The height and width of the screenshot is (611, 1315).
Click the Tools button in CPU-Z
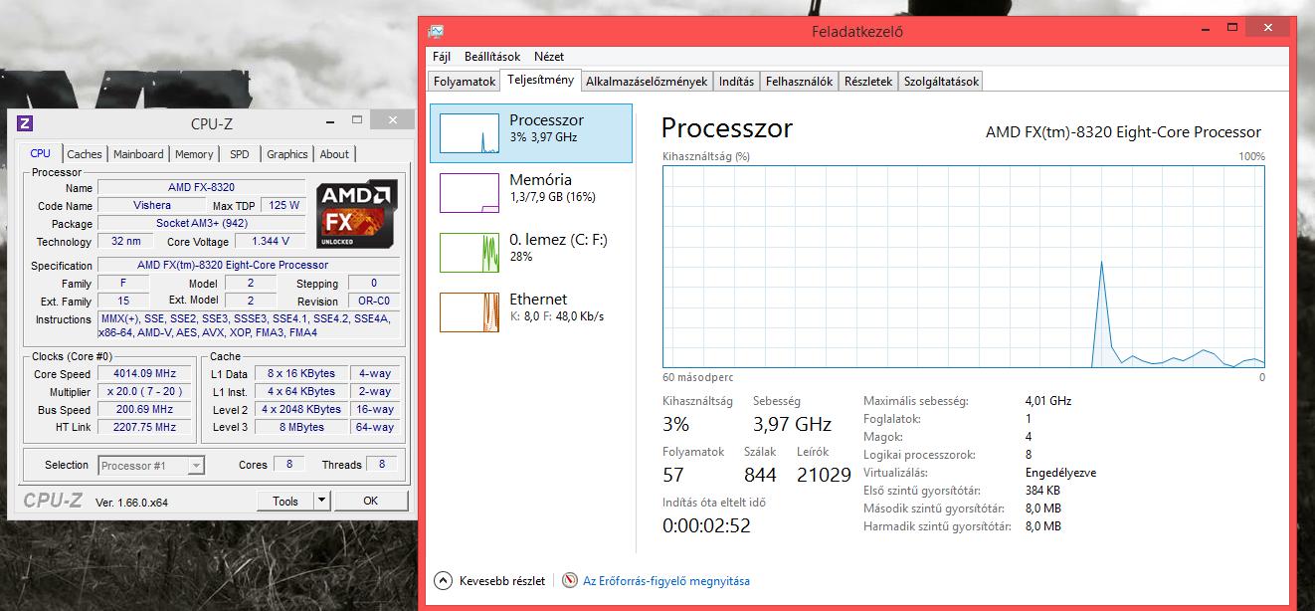[285, 501]
